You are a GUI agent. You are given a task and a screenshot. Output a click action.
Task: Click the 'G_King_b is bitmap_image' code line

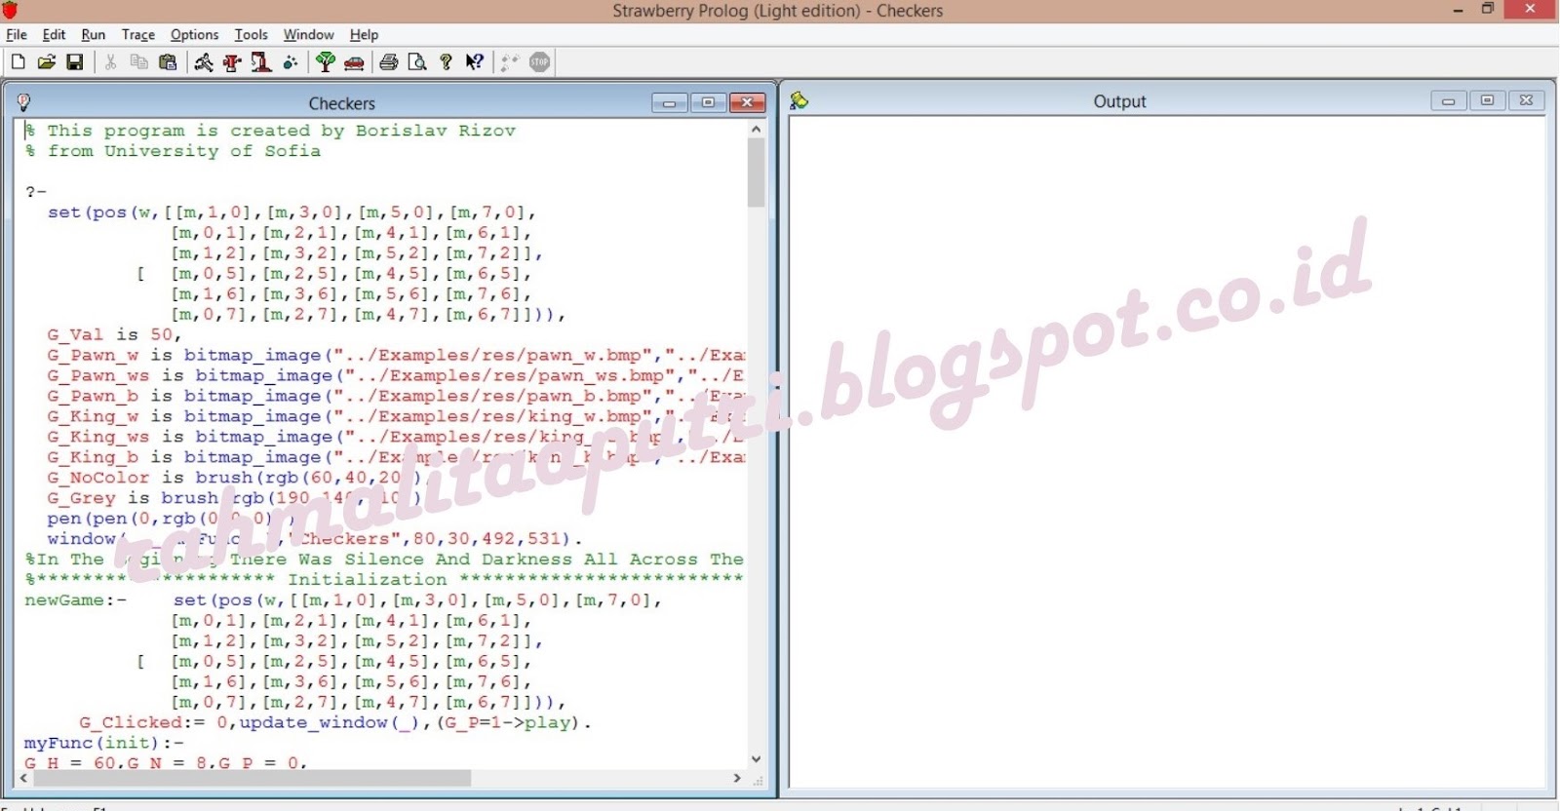click(x=396, y=457)
